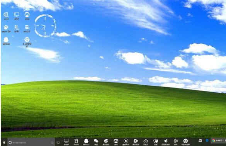Open the Baidu cloud icon in dock
The height and width of the screenshot is (146, 226).
[x=146, y=142]
